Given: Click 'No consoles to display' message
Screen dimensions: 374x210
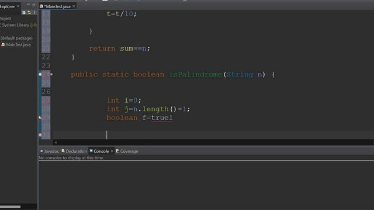Looking at the screenshot, I should (x=71, y=158).
